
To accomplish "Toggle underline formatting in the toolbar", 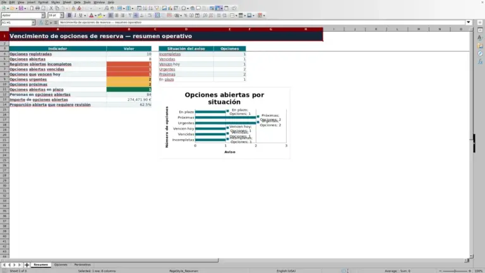I will pos(81,15).
